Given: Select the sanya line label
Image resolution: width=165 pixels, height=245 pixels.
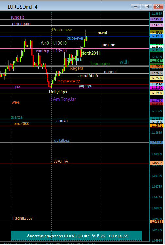Looking at the screenshot, I should (x=62, y=121).
